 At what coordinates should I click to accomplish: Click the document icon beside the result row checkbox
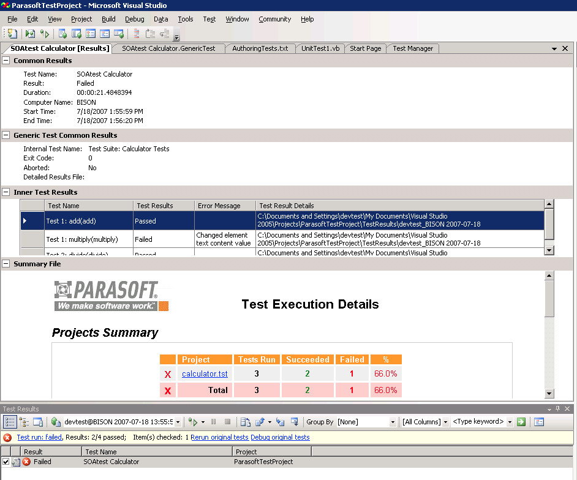click(x=16, y=462)
